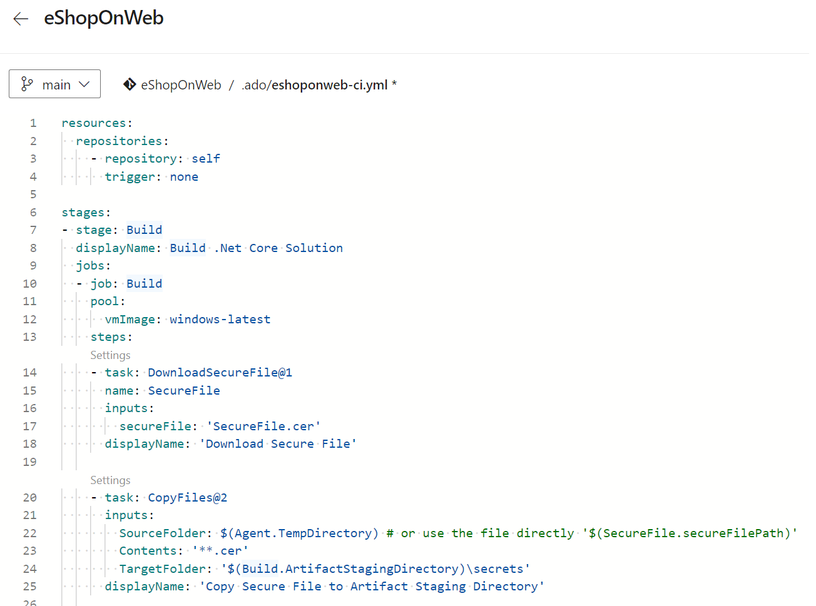Image resolution: width=816 pixels, height=606 pixels.
Task: Click the back arrow to leave the editor
Action: pos(21,18)
